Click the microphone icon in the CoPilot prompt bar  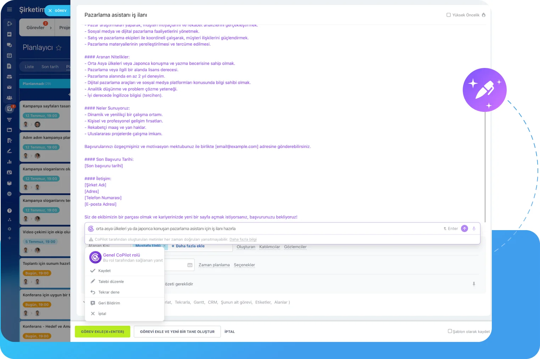point(474,228)
